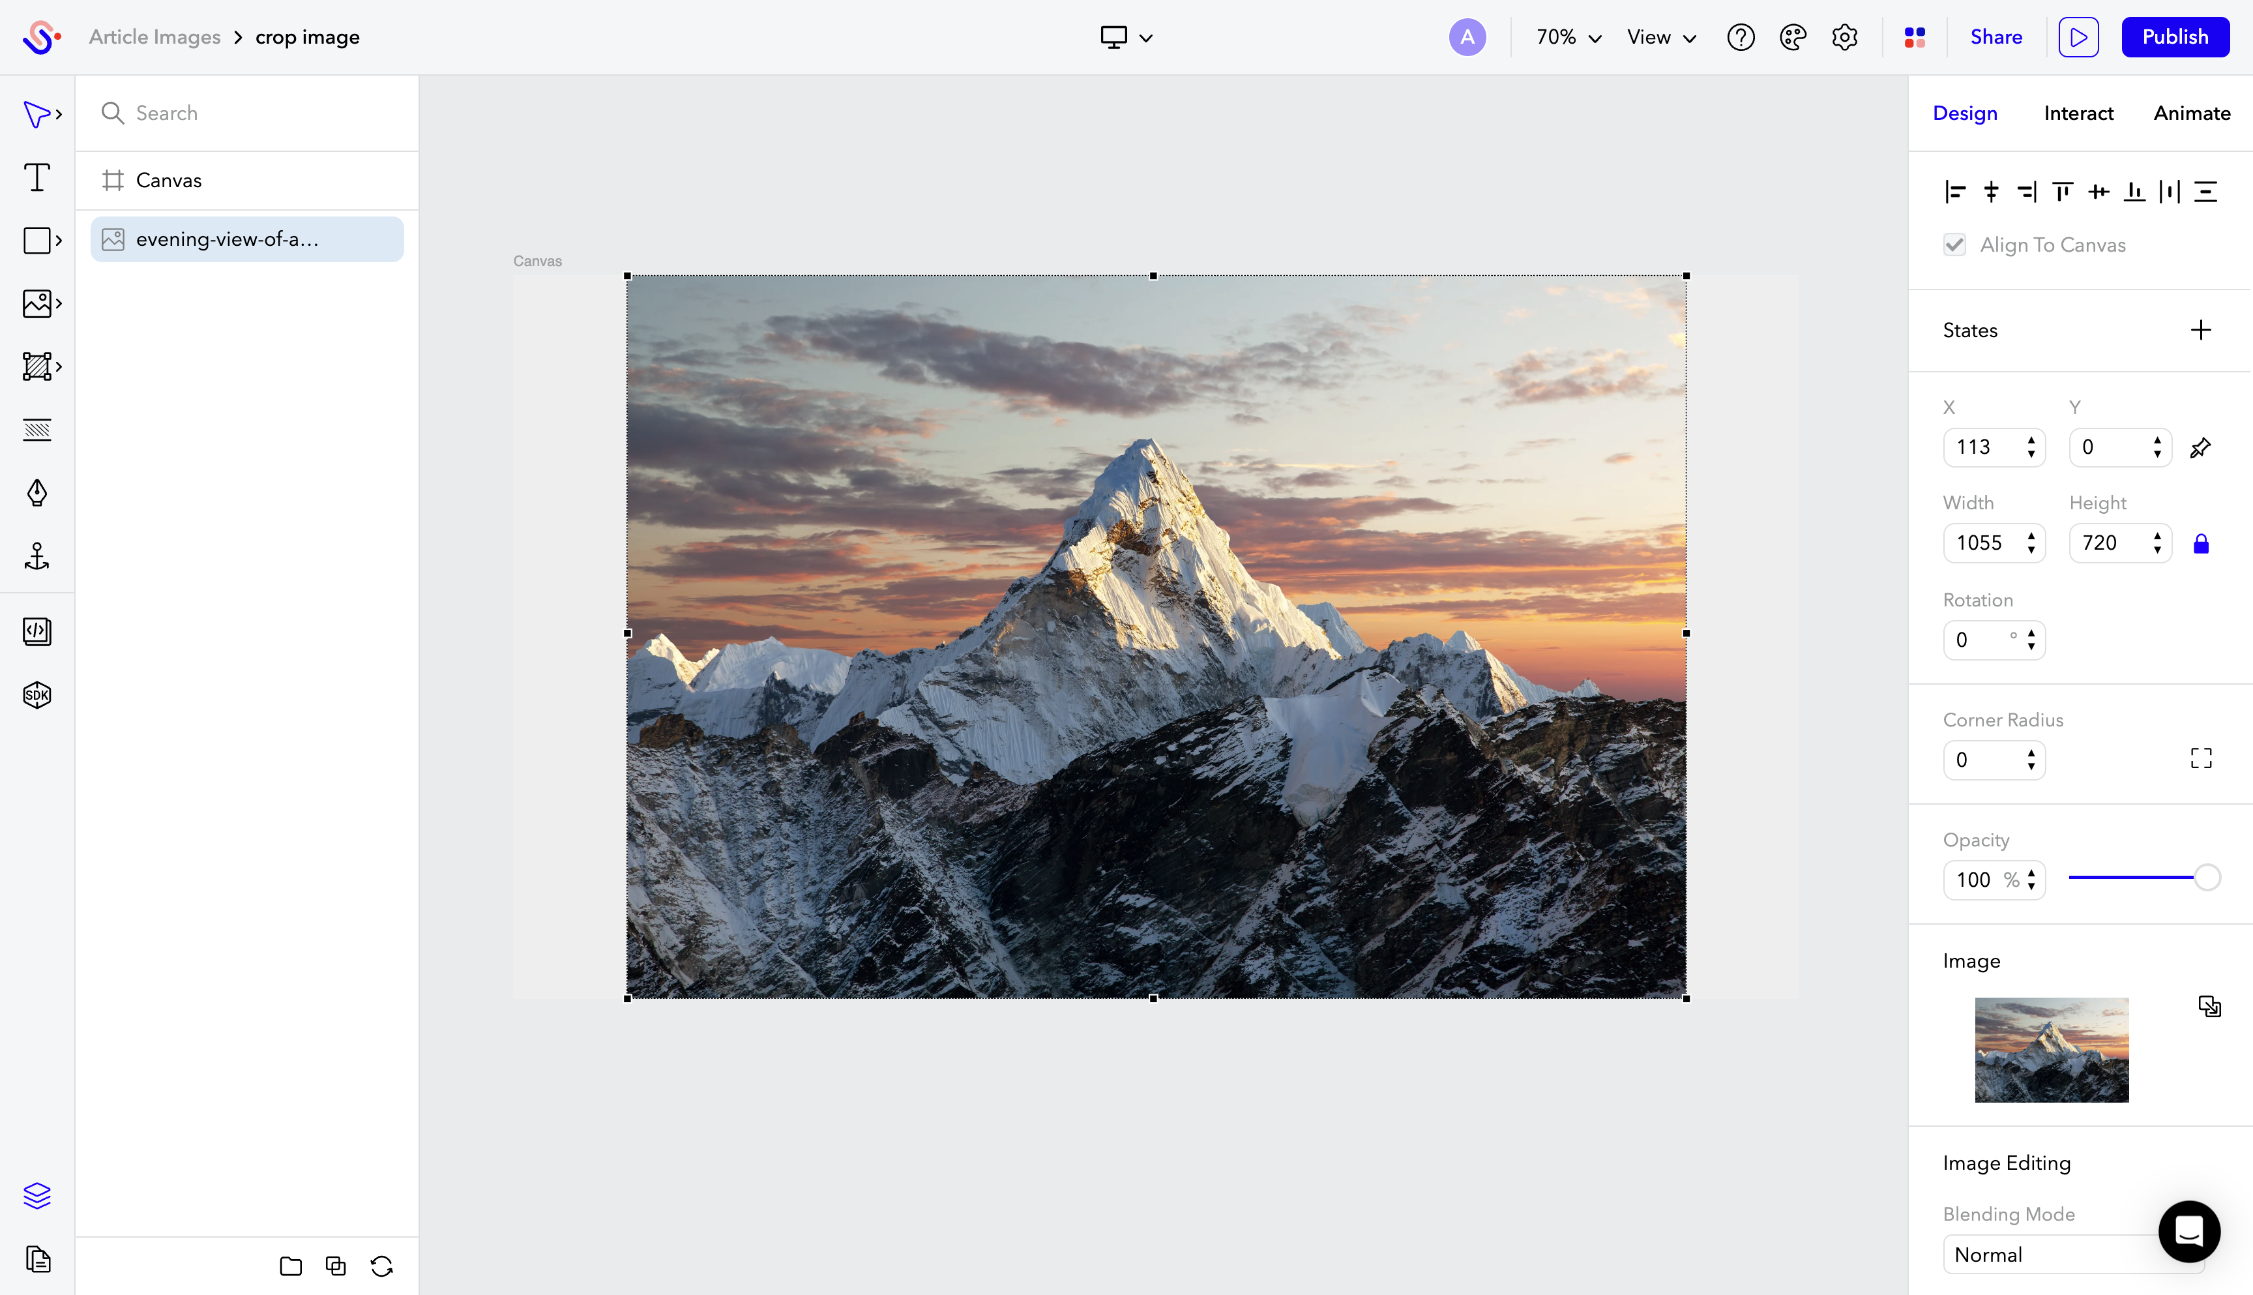Toggle Align To Canvas checkbox

[x=1954, y=245]
